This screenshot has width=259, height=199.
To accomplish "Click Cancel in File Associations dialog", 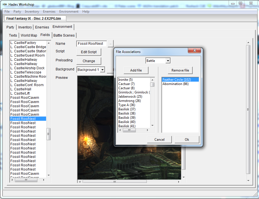I will [159, 140].
